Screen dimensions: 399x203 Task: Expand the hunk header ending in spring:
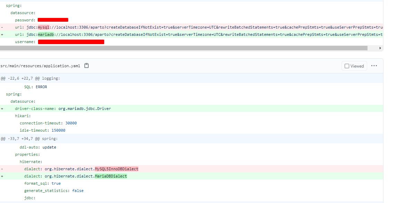click(x=29, y=139)
